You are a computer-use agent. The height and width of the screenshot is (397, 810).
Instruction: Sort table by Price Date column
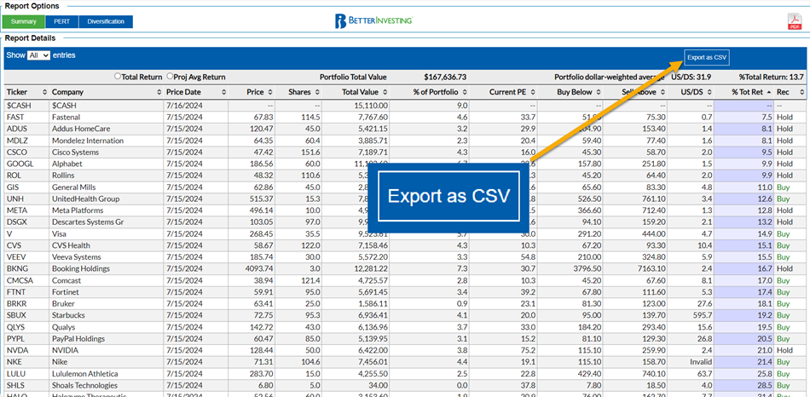click(x=195, y=92)
